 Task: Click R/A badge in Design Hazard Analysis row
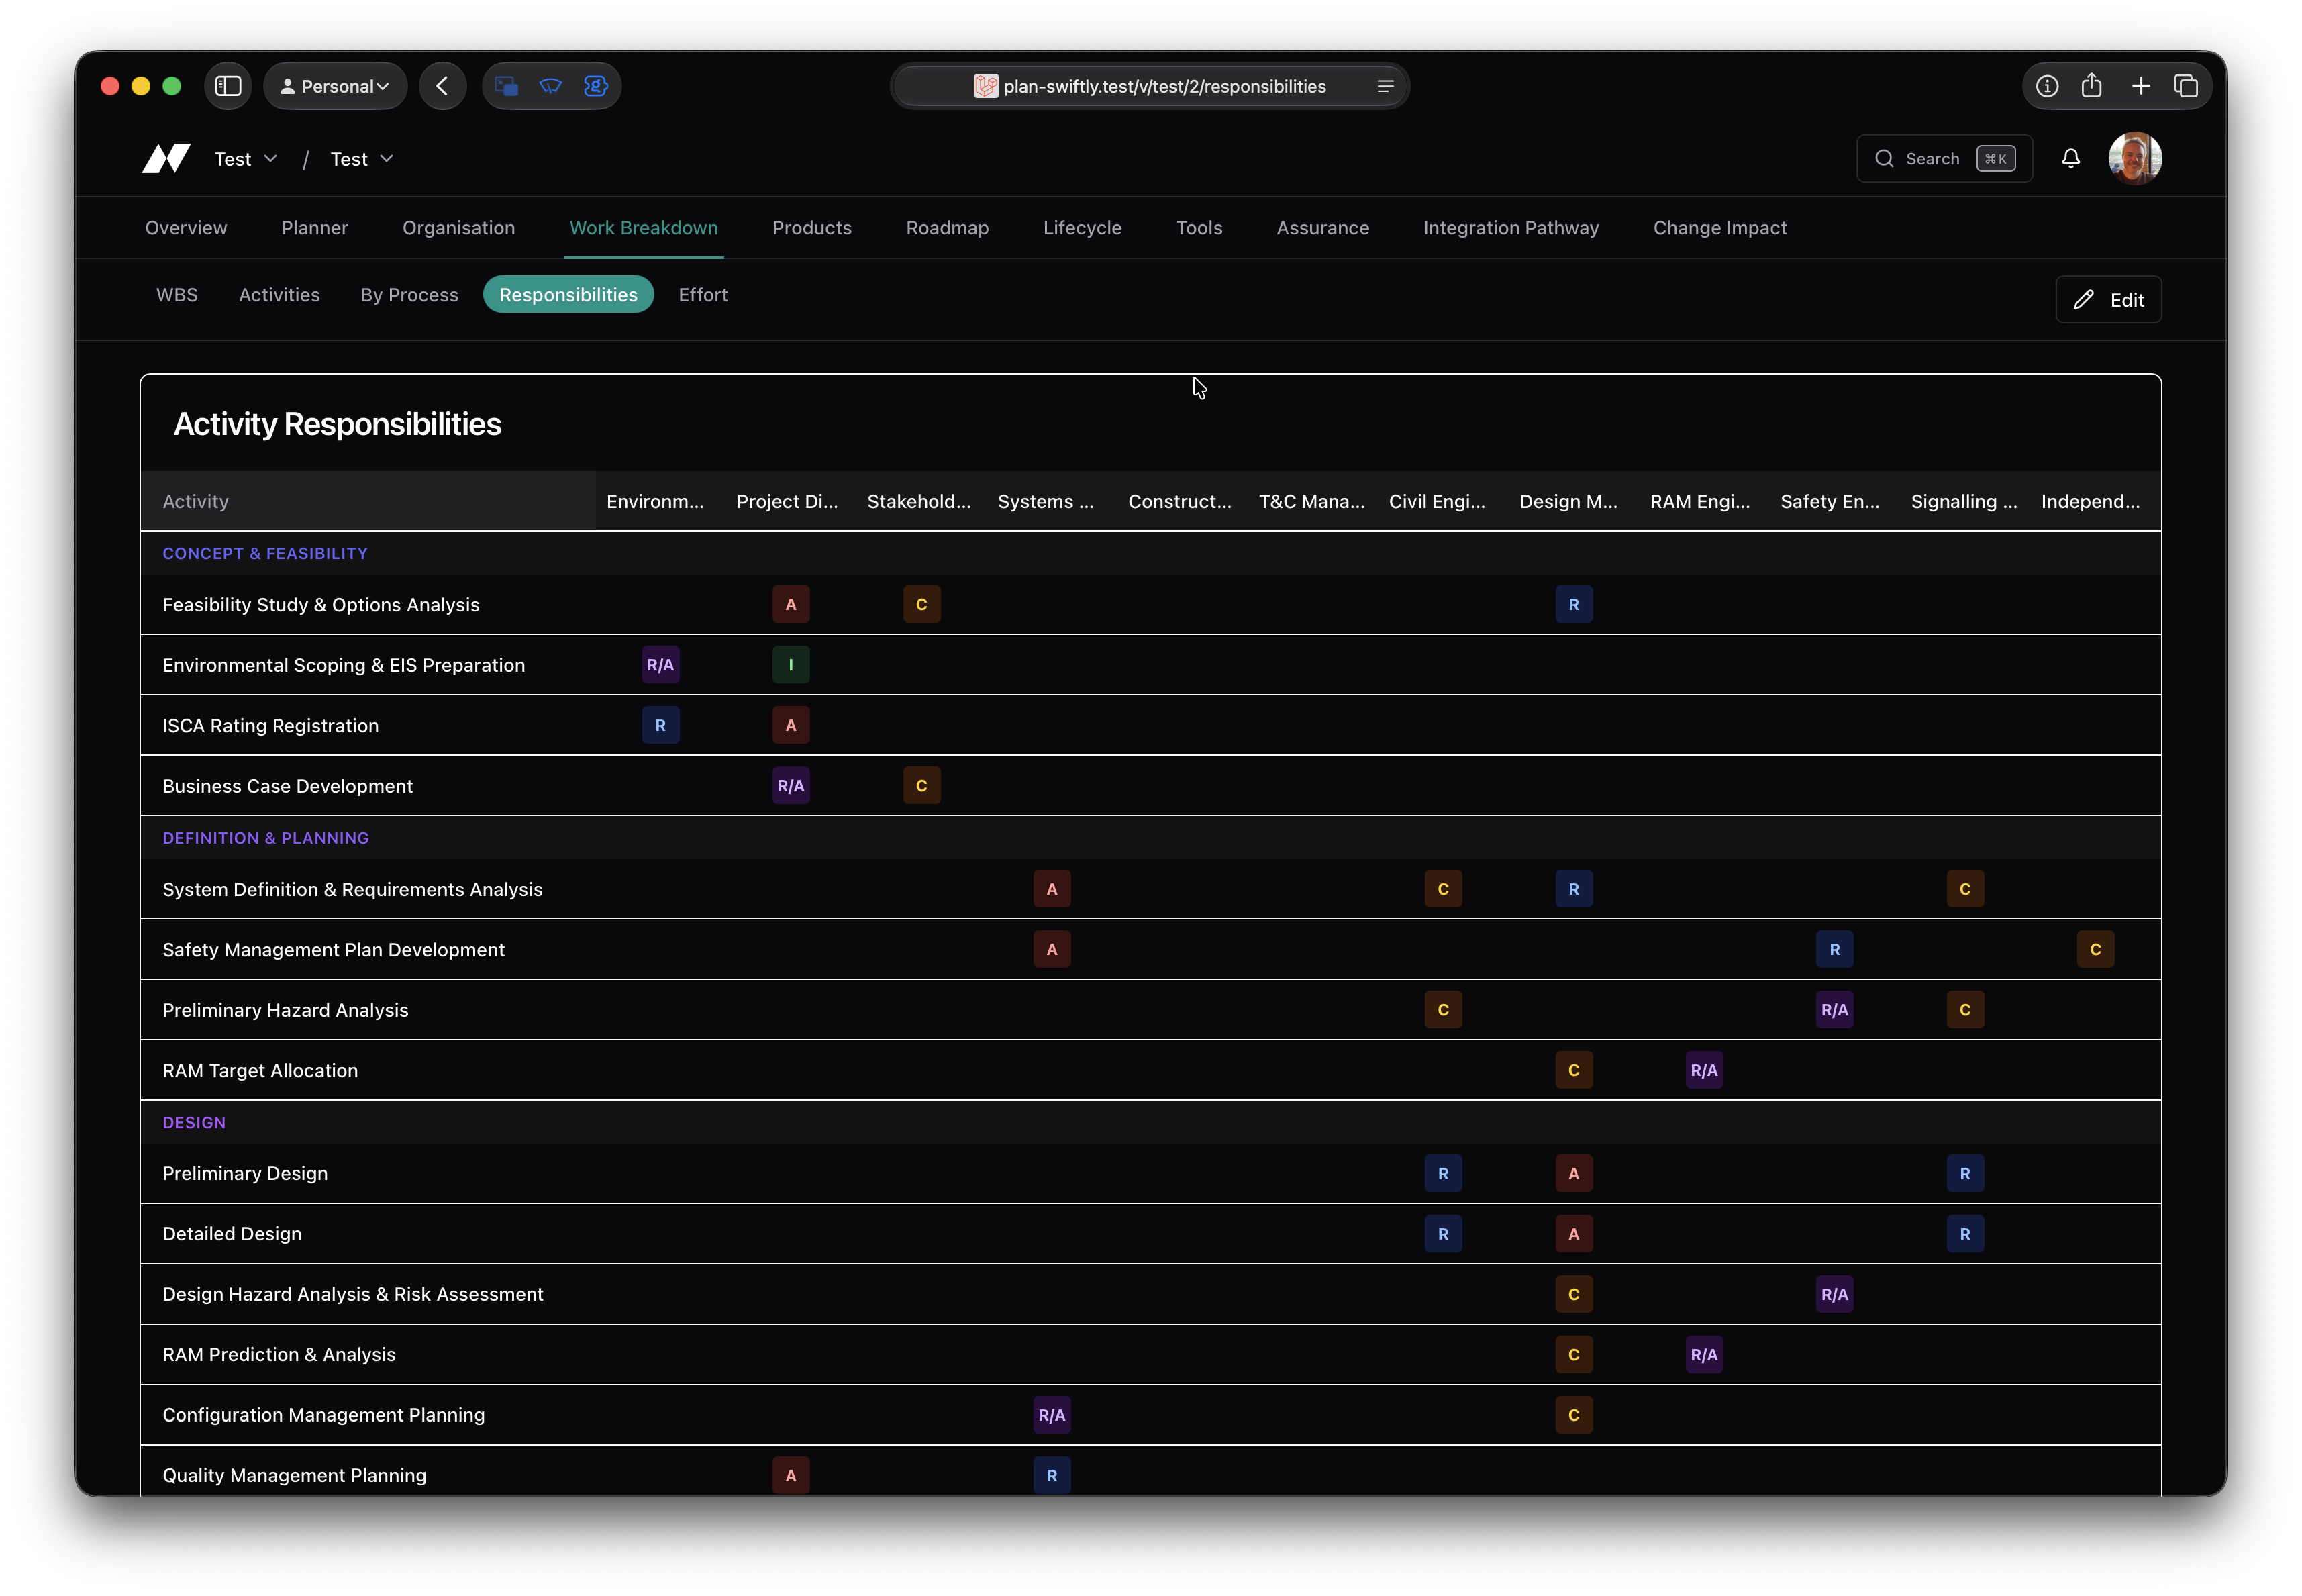tap(1835, 1294)
